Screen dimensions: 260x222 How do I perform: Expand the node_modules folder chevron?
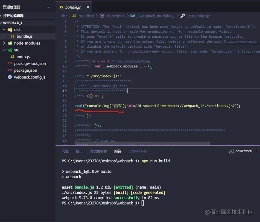pyautogui.click(x=4, y=43)
